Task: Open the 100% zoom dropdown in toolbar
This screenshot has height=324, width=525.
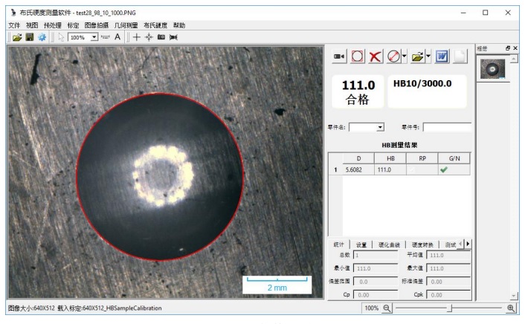Action: [x=94, y=36]
